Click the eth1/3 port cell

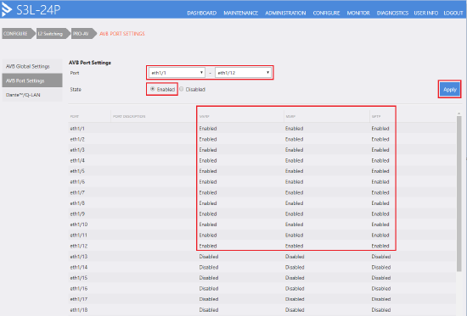(x=77, y=150)
